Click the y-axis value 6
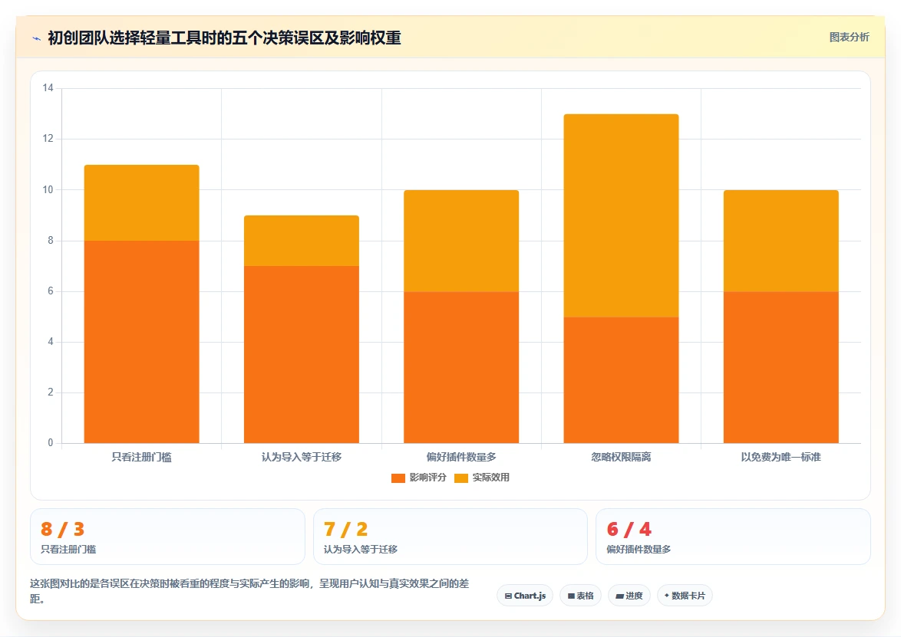Screen dimensions: 901x637 coord(51,291)
